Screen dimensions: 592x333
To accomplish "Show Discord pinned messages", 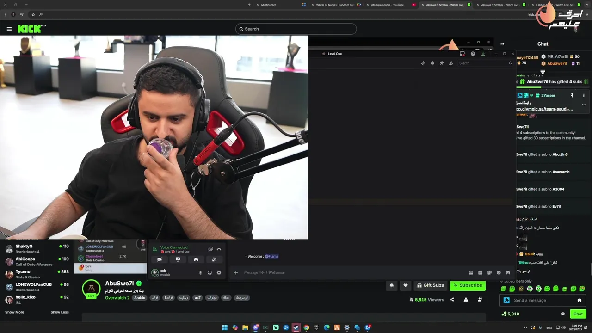I will [x=442, y=63].
